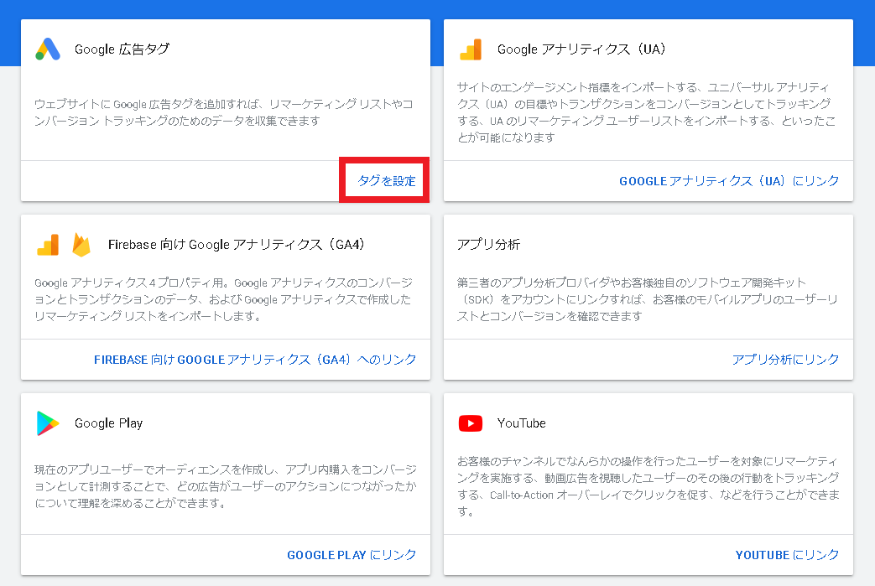The width and height of the screenshot is (875, 586).
Task: Click the description starting Google アナリティクス 4 プロパティ用
Action: tap(224, 299)
